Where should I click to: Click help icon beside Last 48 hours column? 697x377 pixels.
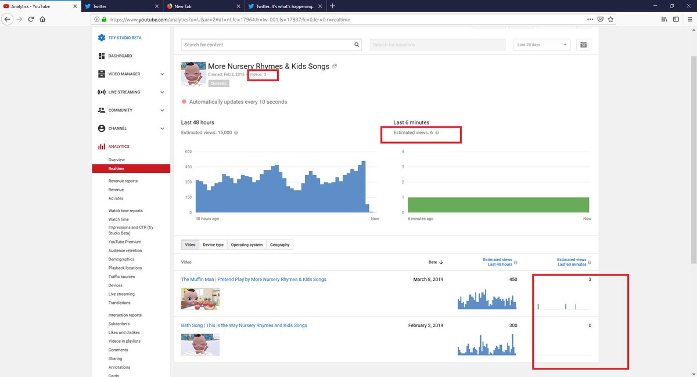tap(516, 262)
